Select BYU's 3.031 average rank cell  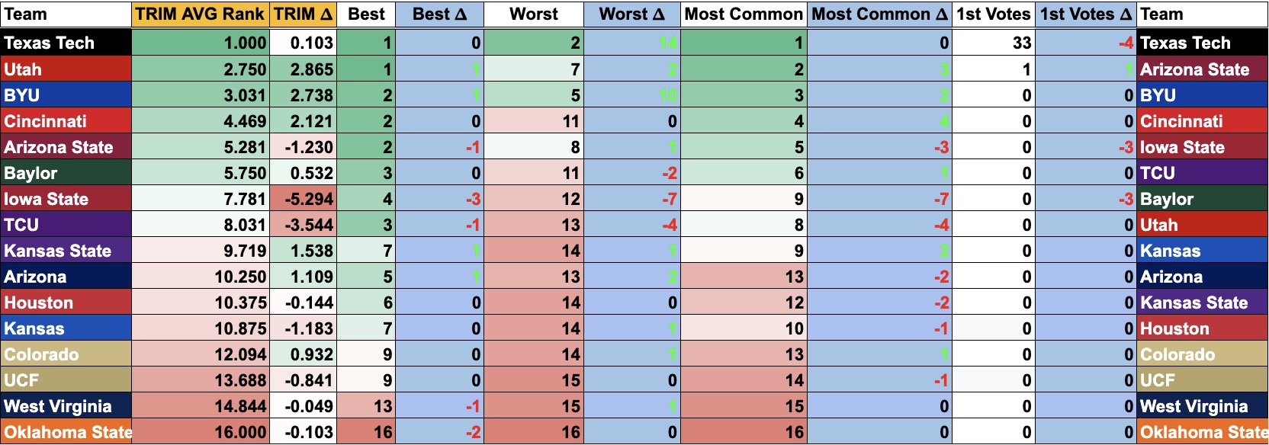[201, 95]
